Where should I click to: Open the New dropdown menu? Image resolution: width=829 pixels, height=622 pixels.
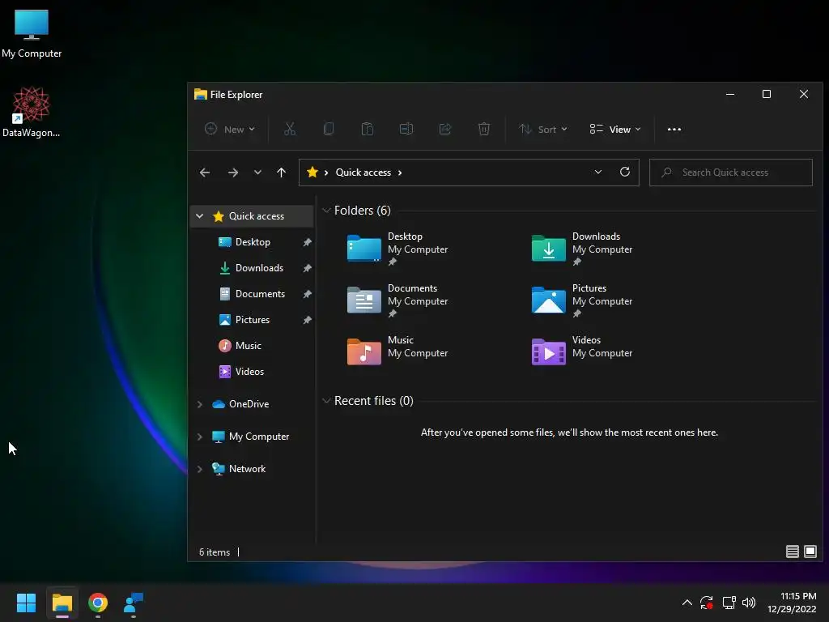pyautogui.click(x=230, y=129)
